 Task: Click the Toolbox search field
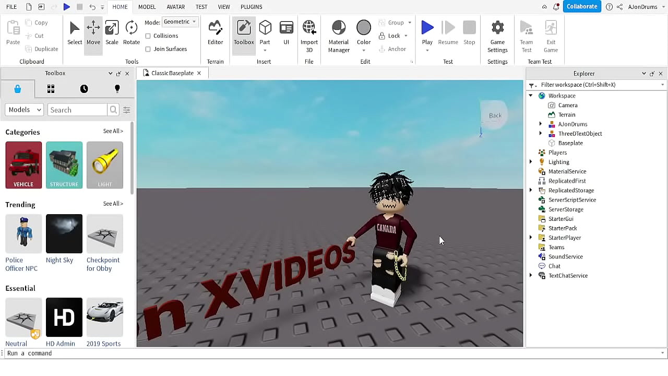click(77, 110)
